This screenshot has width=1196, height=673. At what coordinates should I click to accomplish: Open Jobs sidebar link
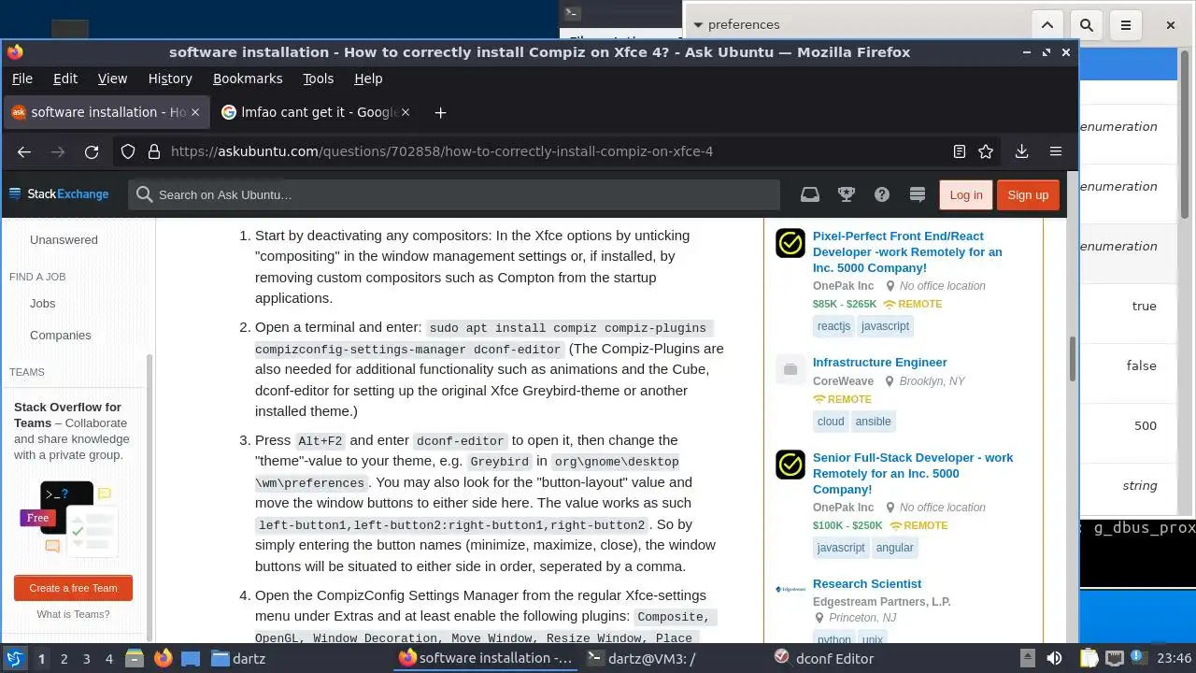tap(42, 303)
